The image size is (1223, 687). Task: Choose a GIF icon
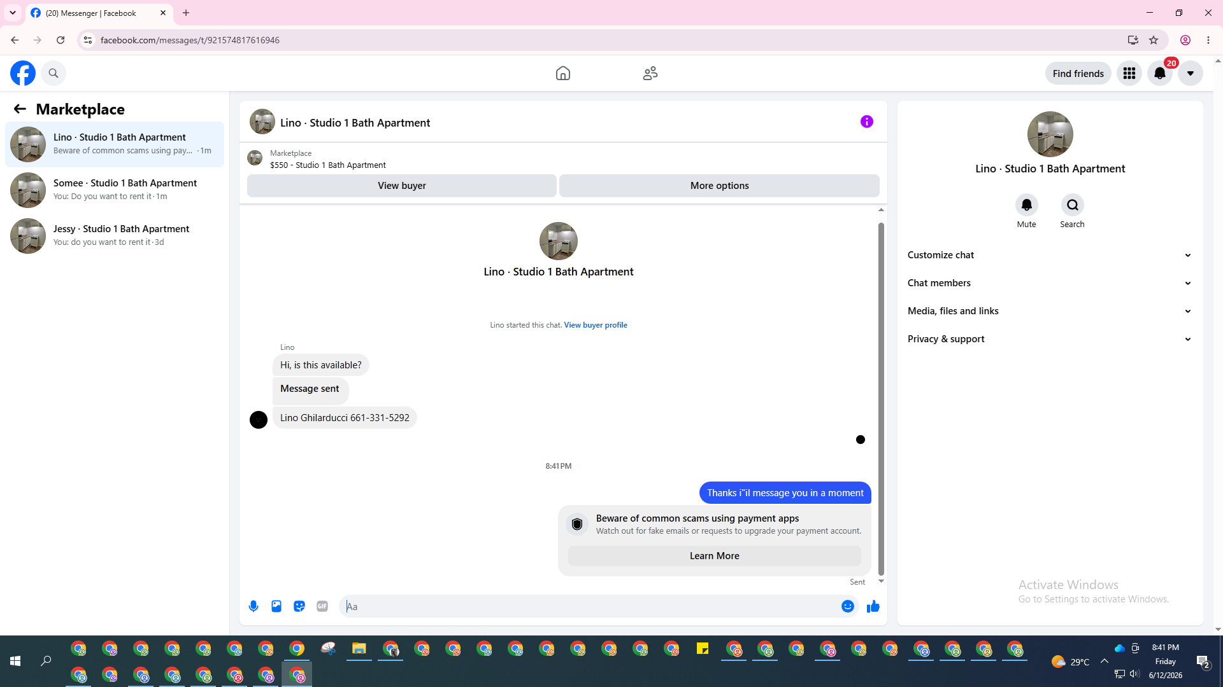pyautogui.click(x=322, y=606)
